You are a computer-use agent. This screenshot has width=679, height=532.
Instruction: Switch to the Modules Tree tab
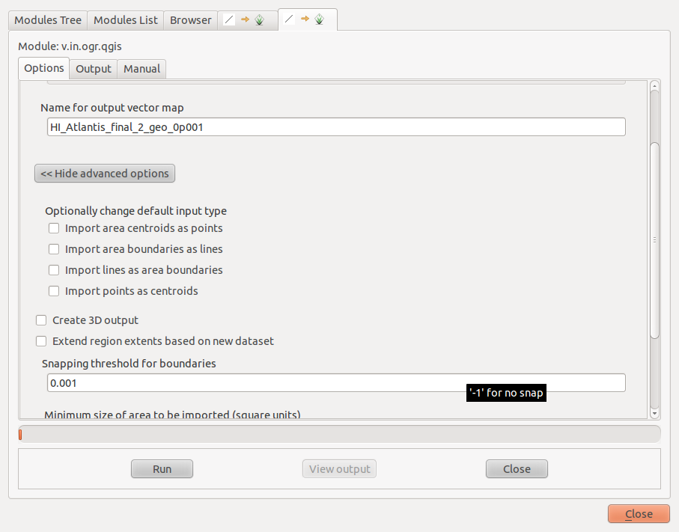point(48,20)
